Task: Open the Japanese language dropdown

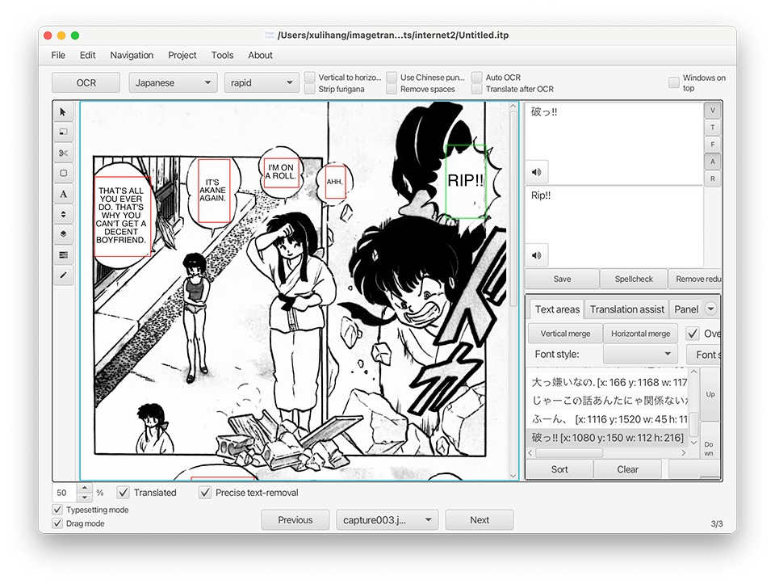Action: pos(173,82)
